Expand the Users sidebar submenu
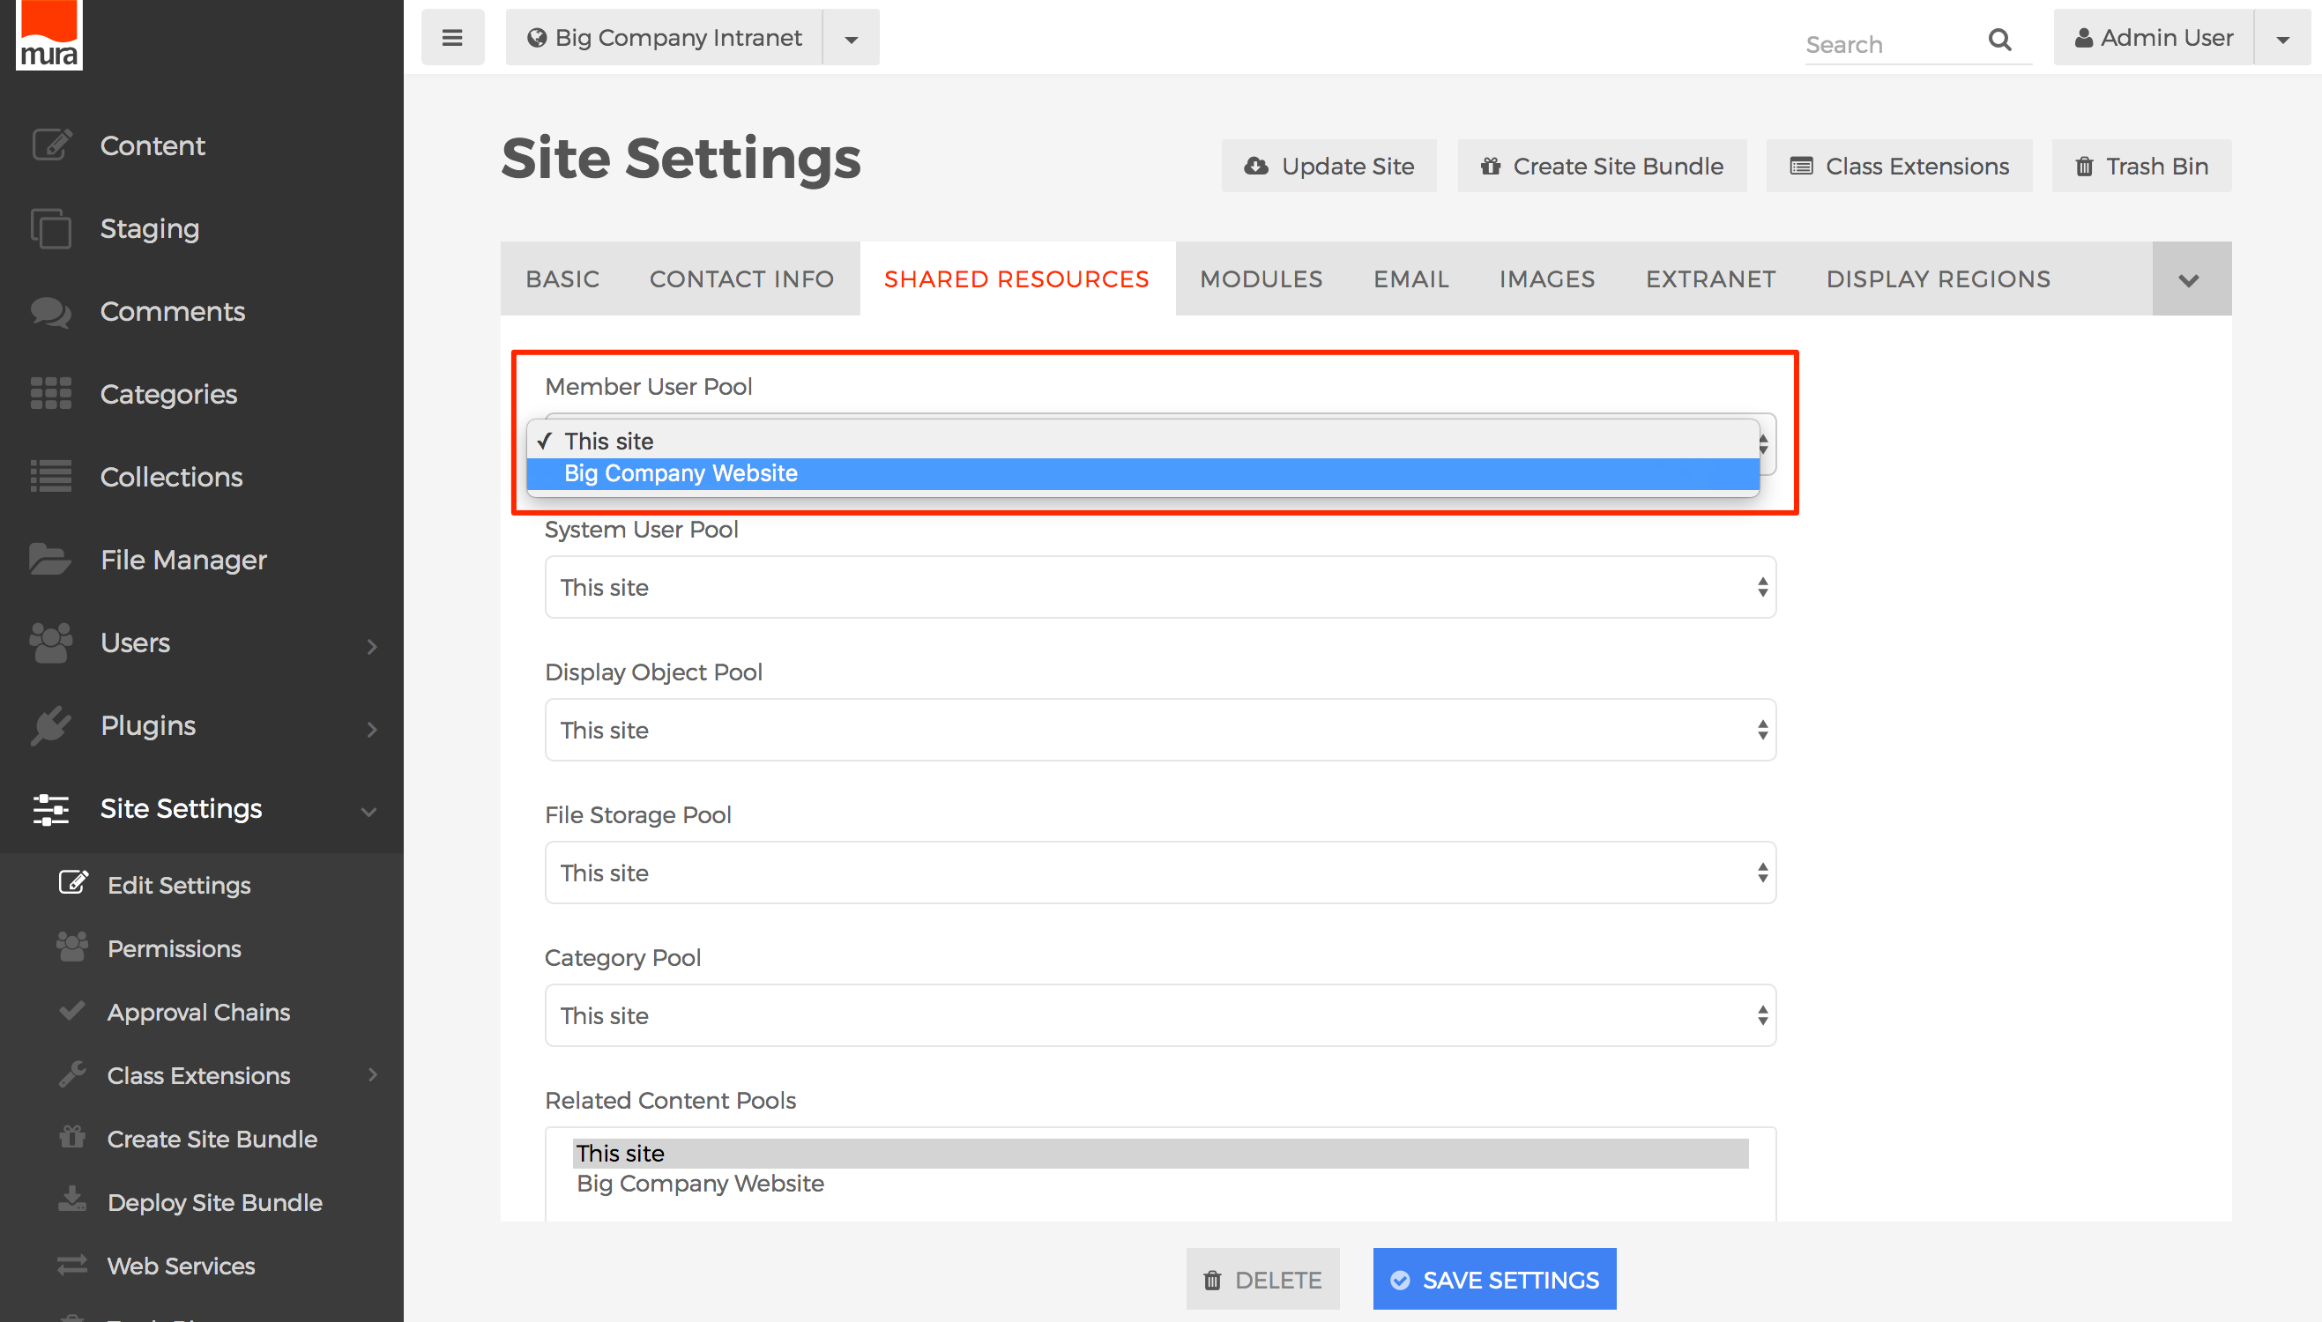The width and height of the screenshot is (2322, 1322). click(370, 645)
